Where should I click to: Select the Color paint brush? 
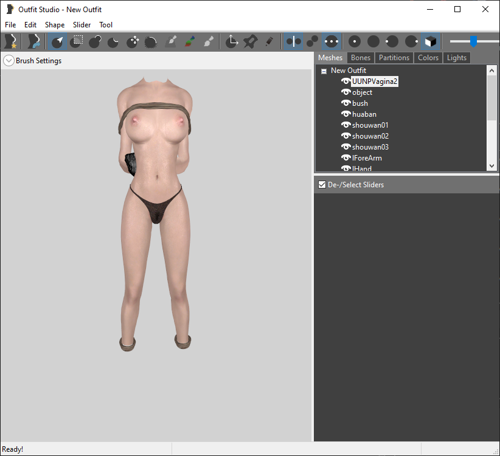tap(190, 41)
